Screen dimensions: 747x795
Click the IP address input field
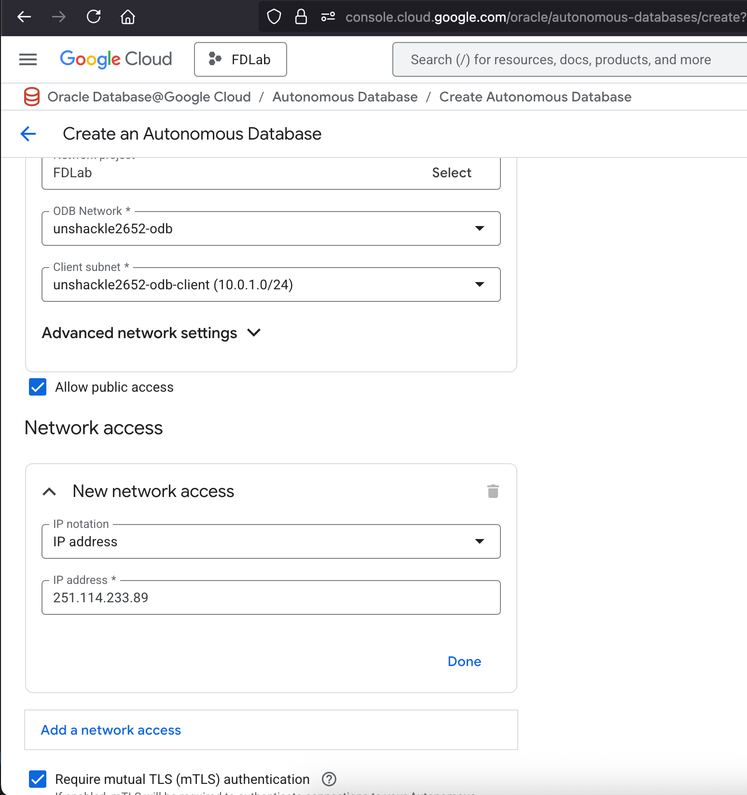point(271,597)
